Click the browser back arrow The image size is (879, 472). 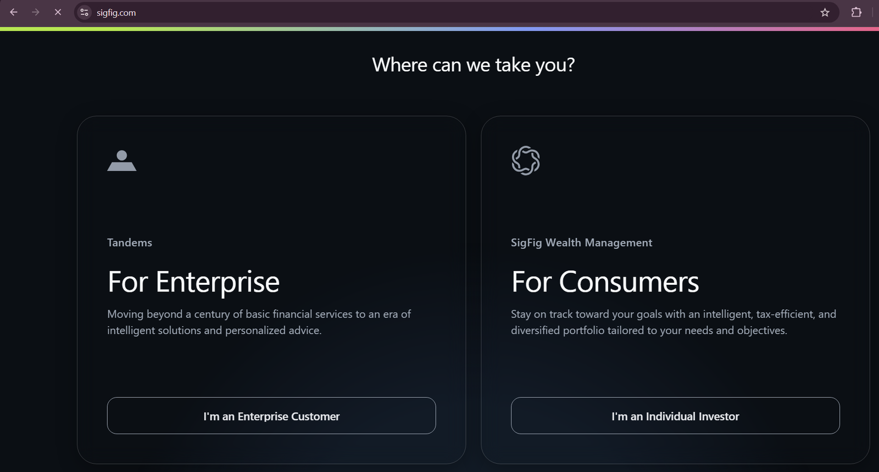click(14, 12)
